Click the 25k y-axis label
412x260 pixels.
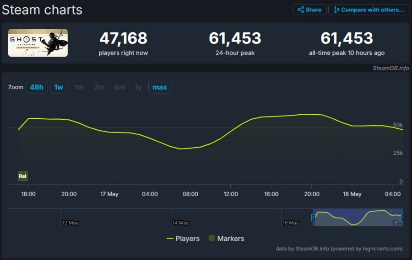click(398, 153)
